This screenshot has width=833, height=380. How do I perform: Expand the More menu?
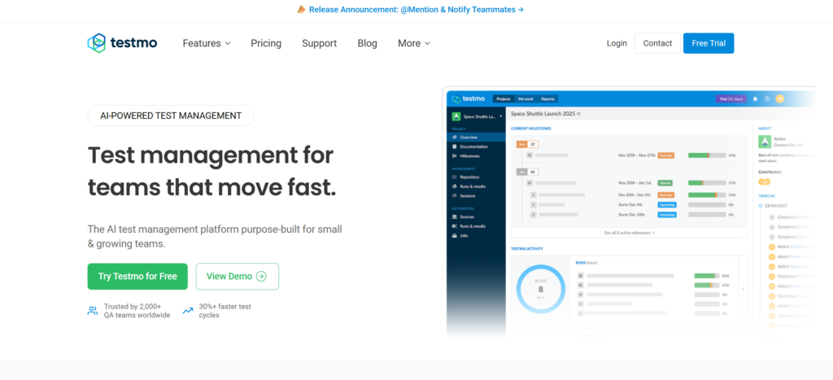tap(414, 44)
